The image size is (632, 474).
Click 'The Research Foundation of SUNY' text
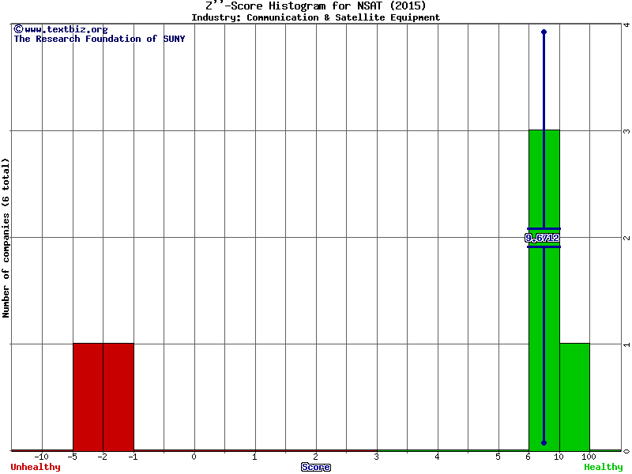(x=100, y=39)
